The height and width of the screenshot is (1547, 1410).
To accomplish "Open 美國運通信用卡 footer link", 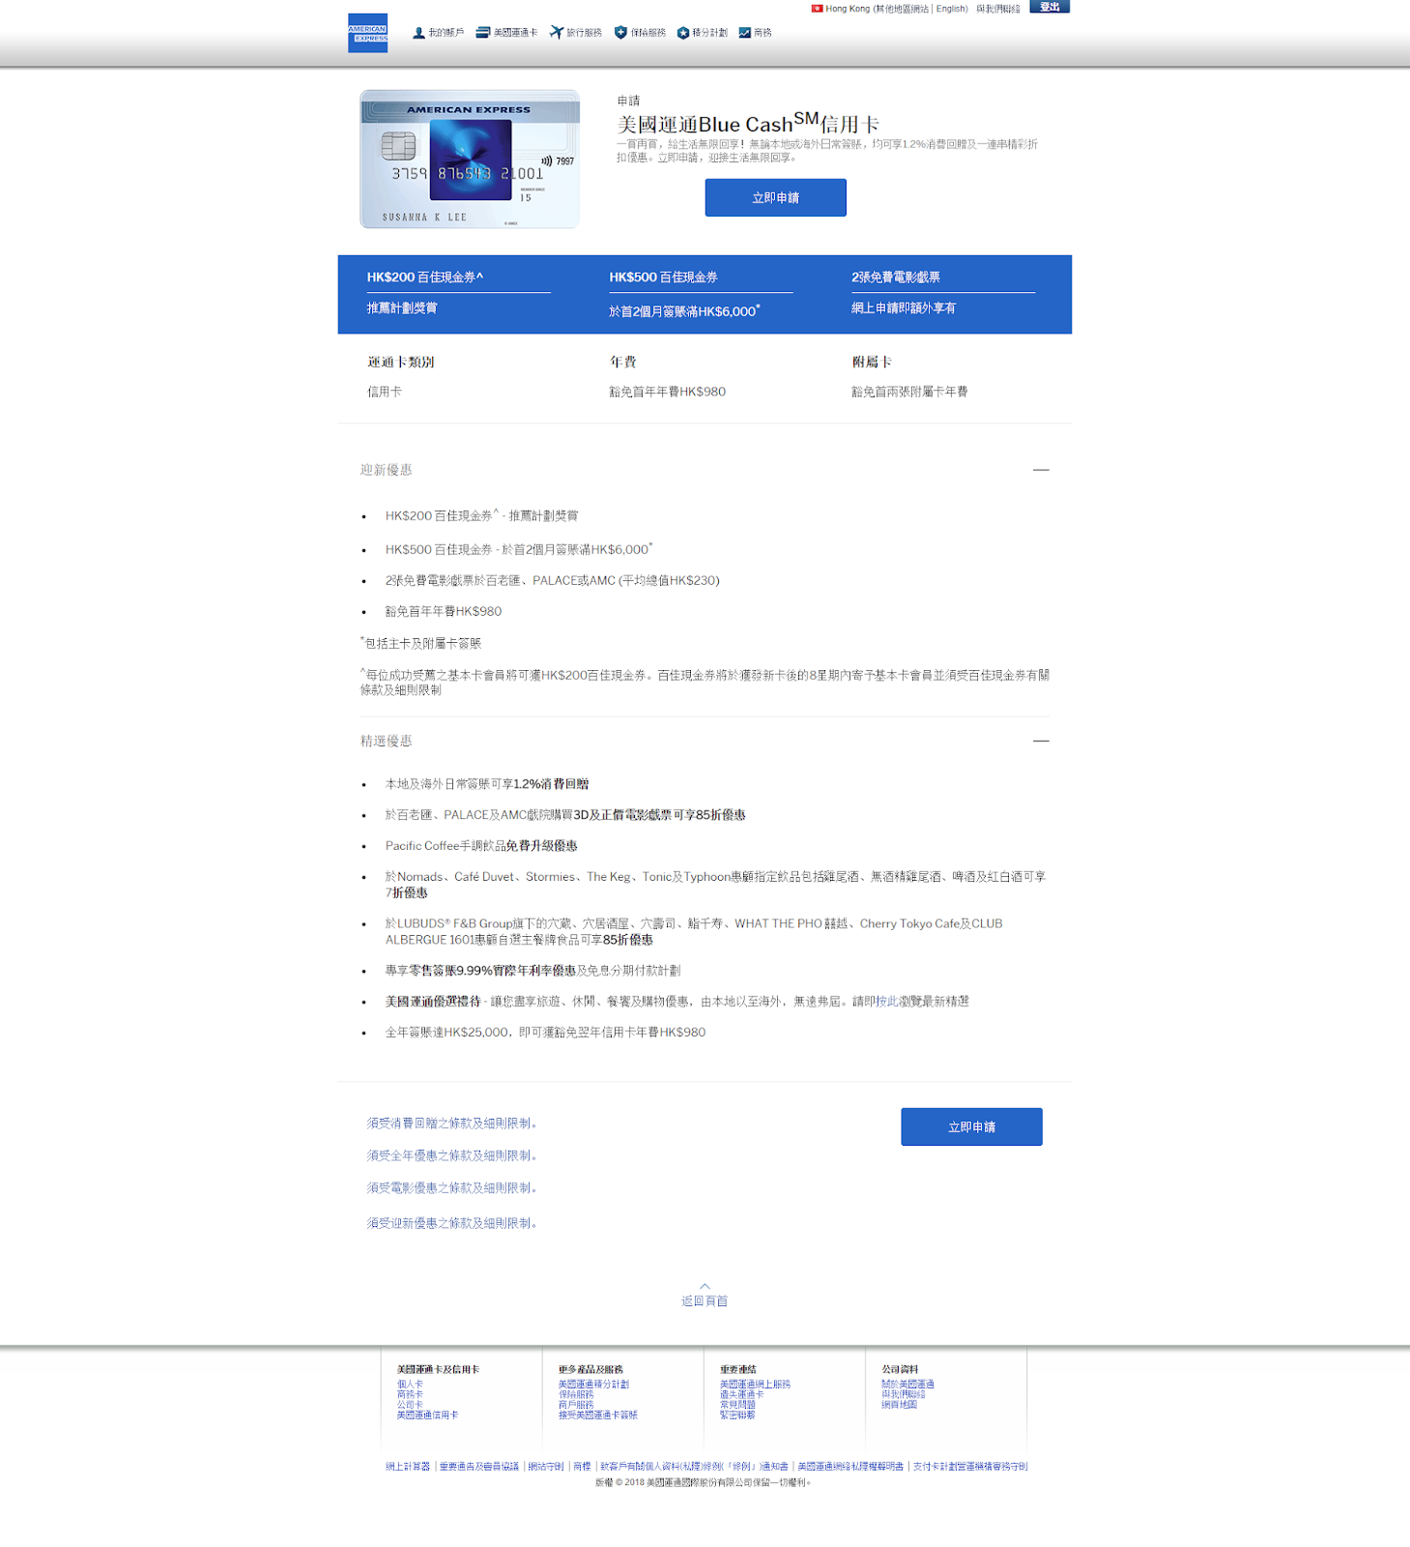I will coord(427,1415).
